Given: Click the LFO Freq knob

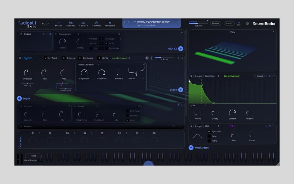Looking at the screenshot, I should pyautogui.click(x=234, y=135).
